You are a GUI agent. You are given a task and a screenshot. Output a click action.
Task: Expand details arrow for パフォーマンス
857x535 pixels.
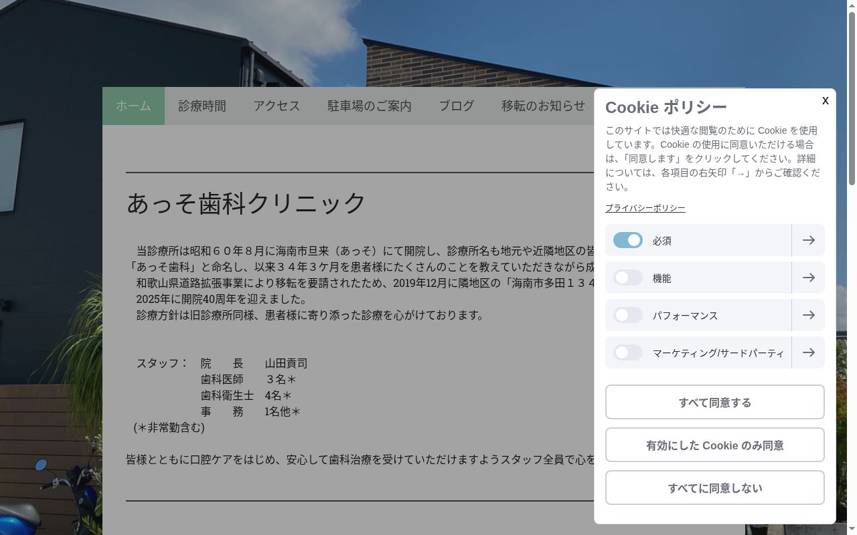808,315
